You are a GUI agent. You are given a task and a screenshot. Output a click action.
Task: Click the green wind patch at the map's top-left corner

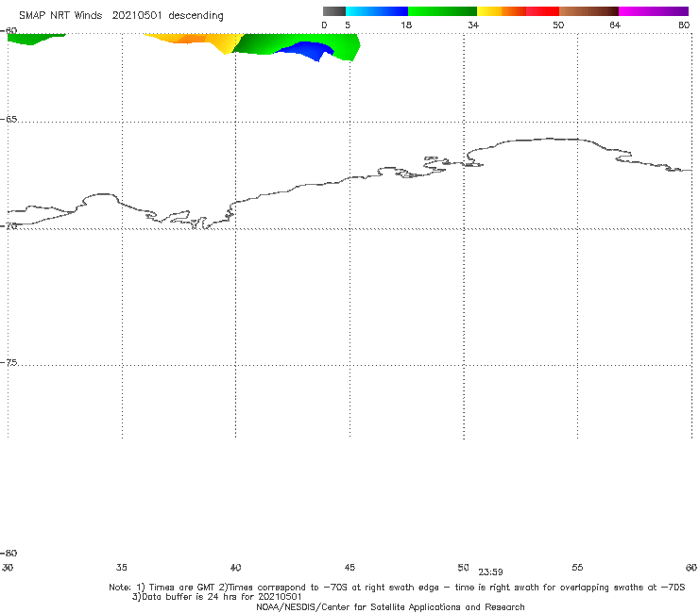[x=33, y=39]
